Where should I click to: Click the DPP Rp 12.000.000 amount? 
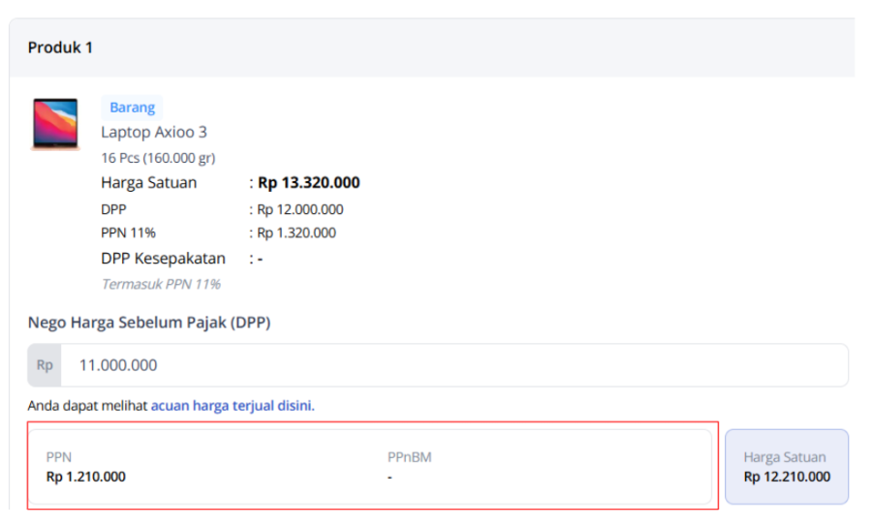point(300,210)
